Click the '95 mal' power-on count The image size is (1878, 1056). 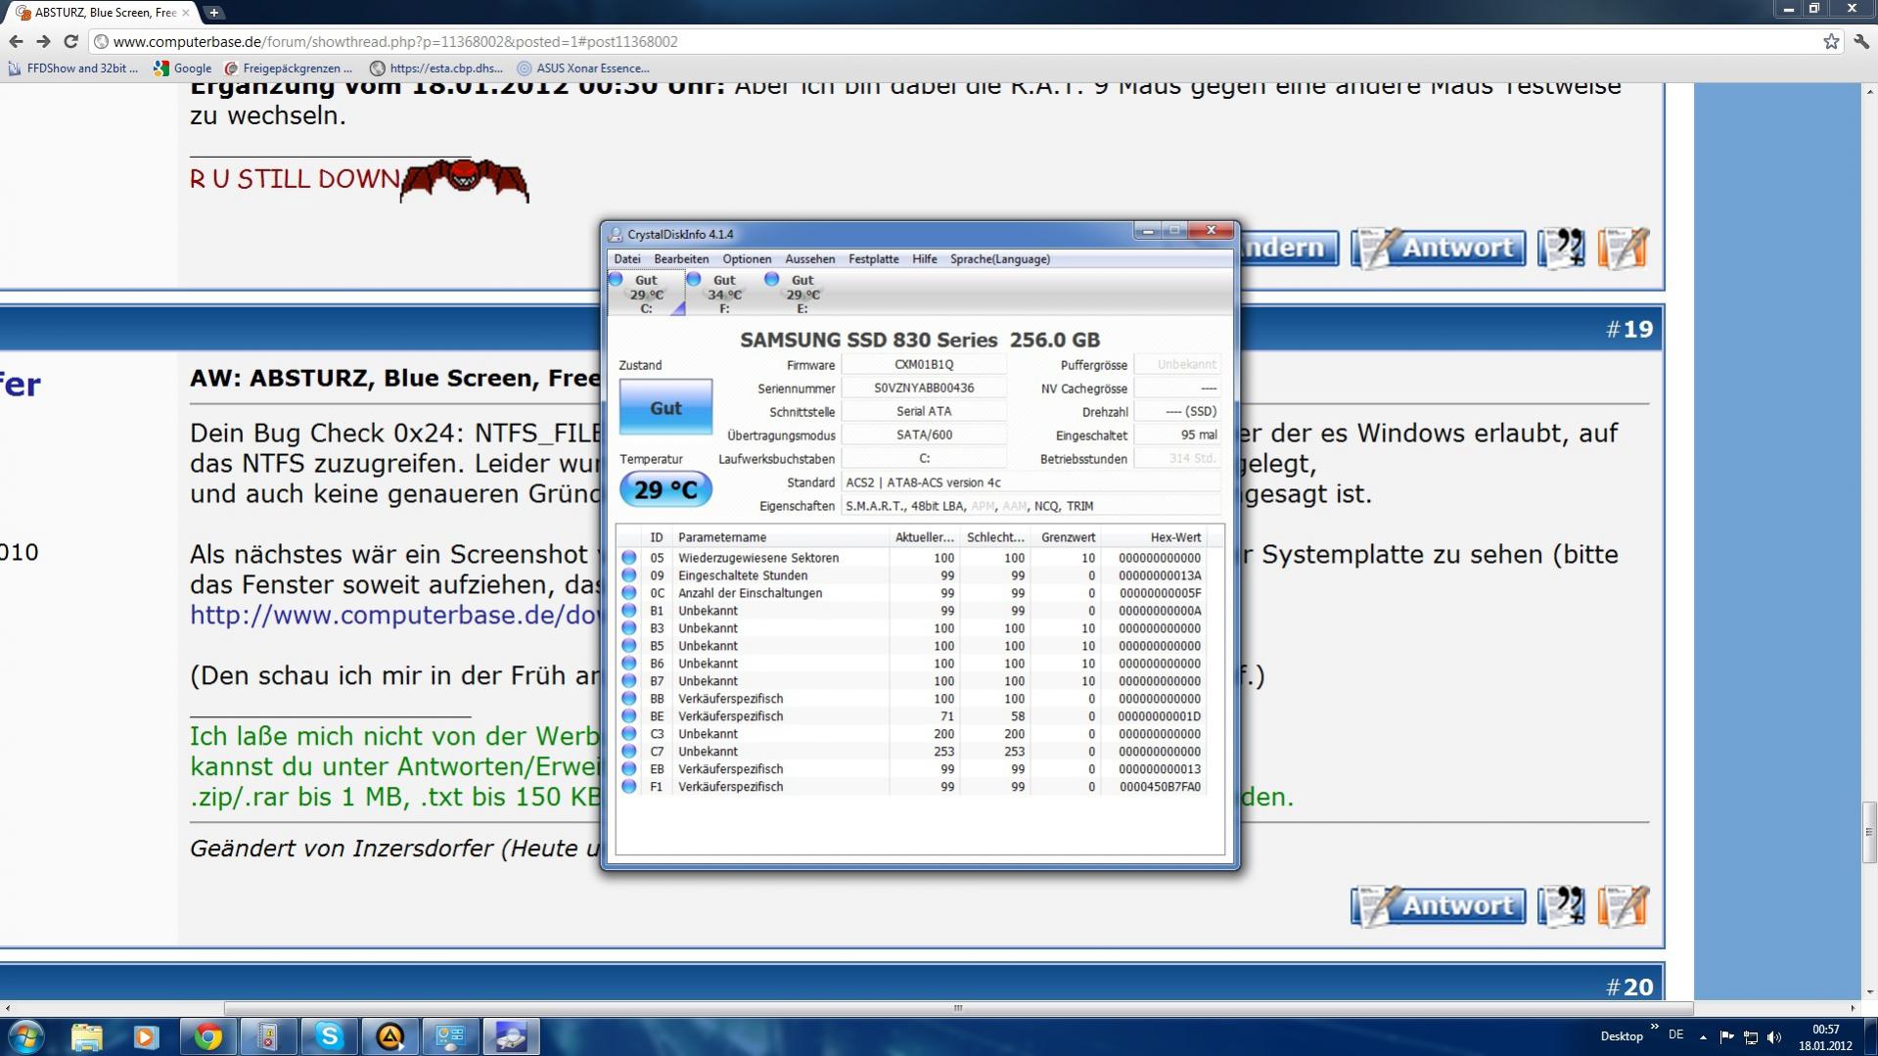tap(1177, 436)
